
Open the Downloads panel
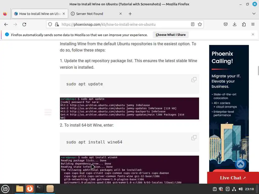click(x=234, y=25)
